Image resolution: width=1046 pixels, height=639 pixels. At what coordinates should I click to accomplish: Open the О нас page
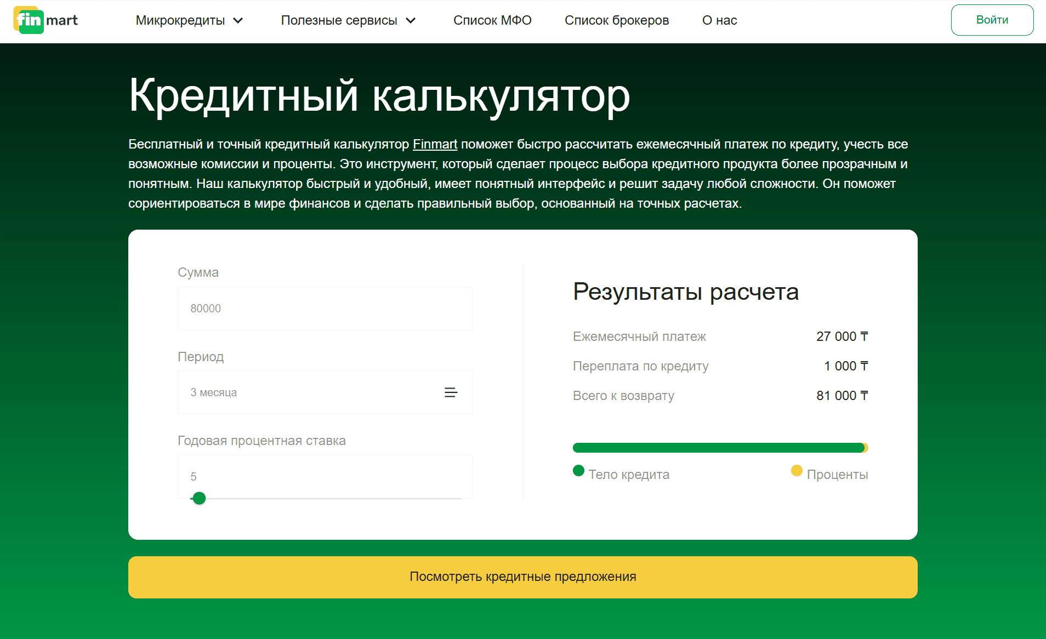pyautogui.click(x=719, y=20)
